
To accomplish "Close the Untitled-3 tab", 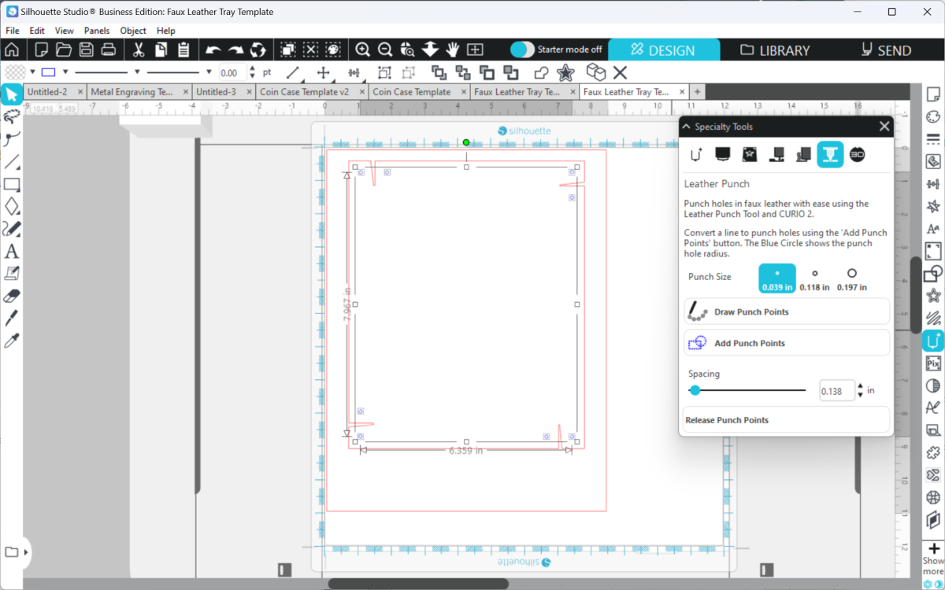I will tap(249, 92).
